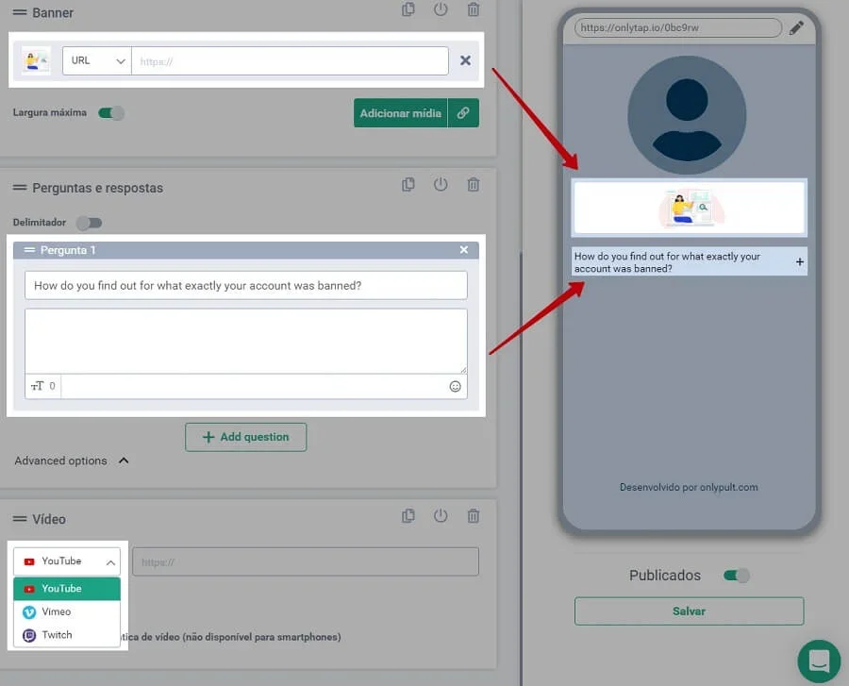
Task: Enable the Delimitador switch
Action: tap(89, 223)
